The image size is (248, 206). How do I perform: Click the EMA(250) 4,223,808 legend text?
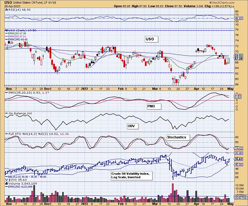[20, 186]
